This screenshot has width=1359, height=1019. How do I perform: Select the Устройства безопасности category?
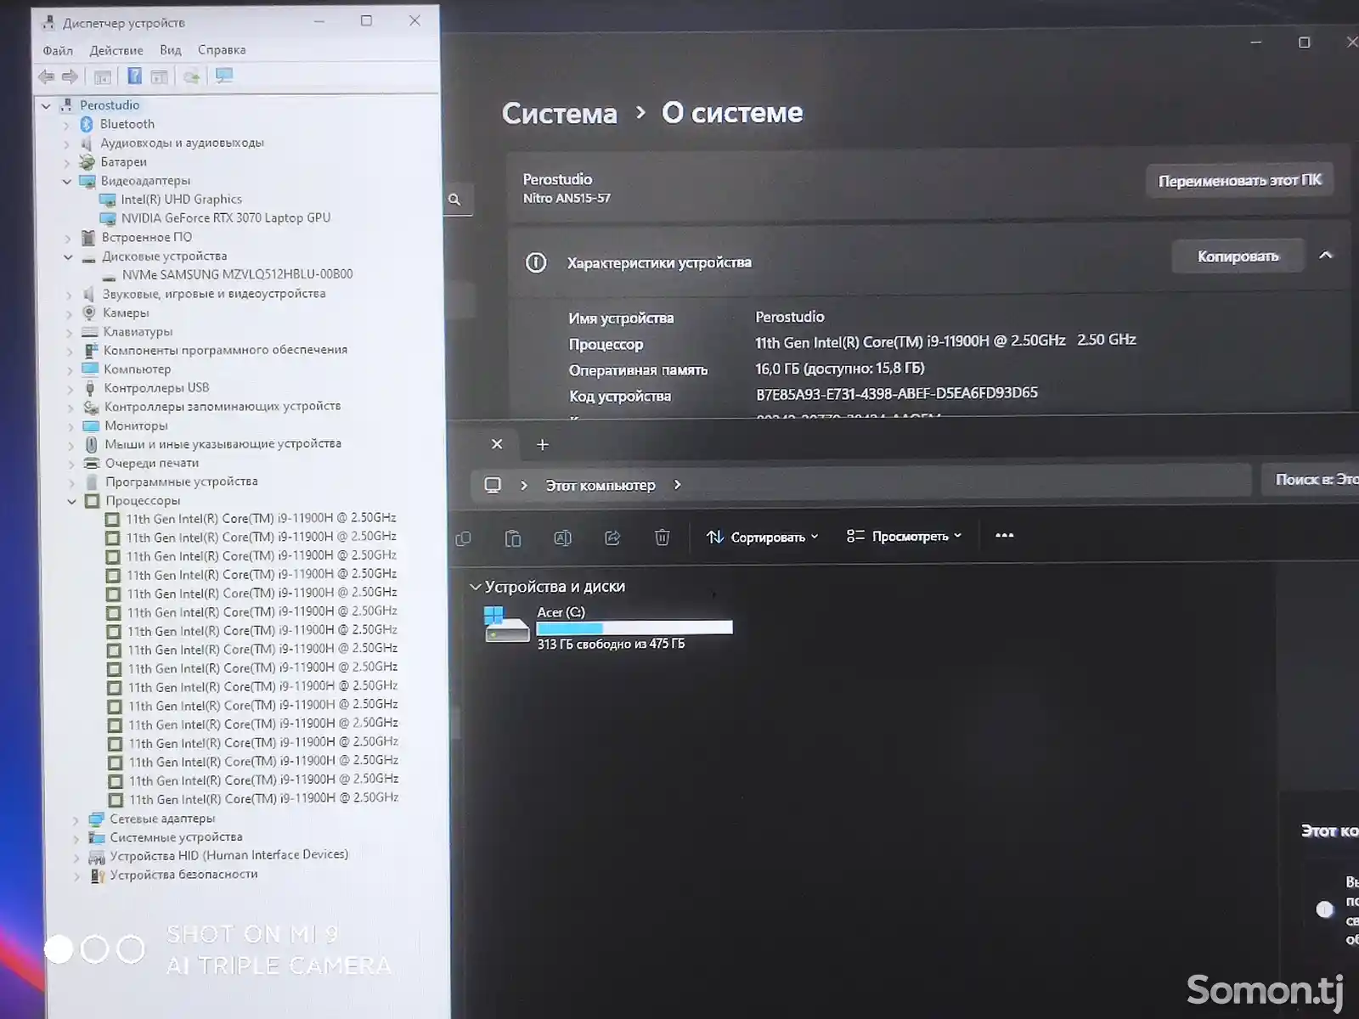(183, 875)
